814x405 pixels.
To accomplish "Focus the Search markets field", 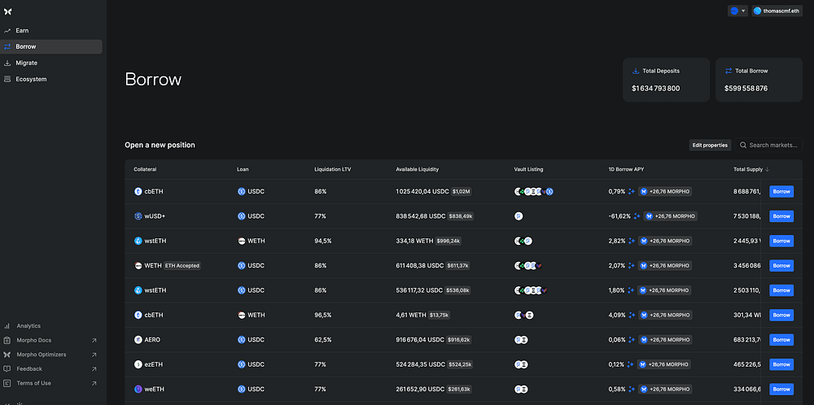I will [769, 146].
